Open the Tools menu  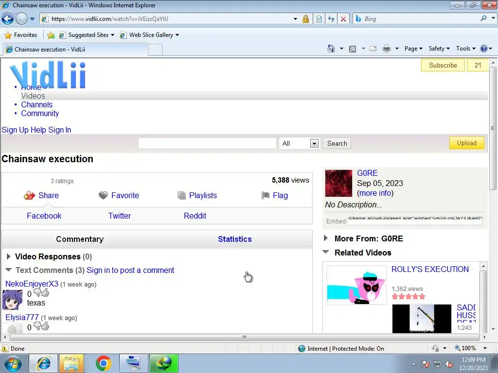click(466, 49)
